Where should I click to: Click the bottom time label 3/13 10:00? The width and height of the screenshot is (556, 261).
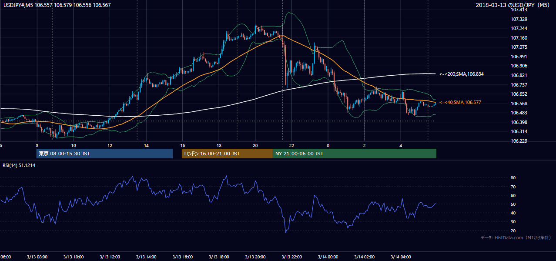point(73,257)
